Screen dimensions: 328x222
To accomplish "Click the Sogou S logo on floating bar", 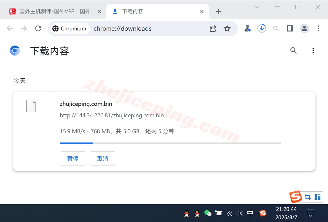I will tap(295, 197).
